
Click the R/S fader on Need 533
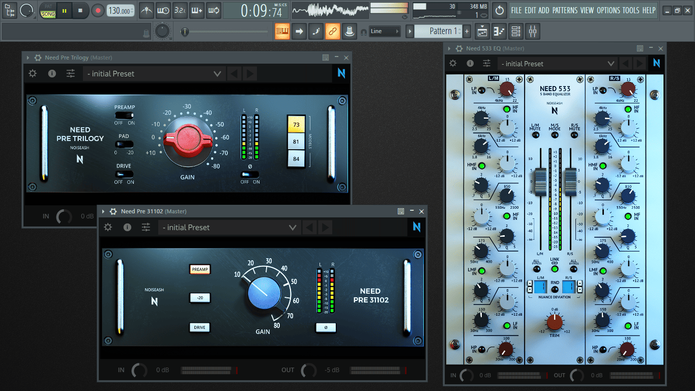coord(571,182)
